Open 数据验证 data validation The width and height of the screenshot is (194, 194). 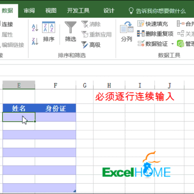153,44
